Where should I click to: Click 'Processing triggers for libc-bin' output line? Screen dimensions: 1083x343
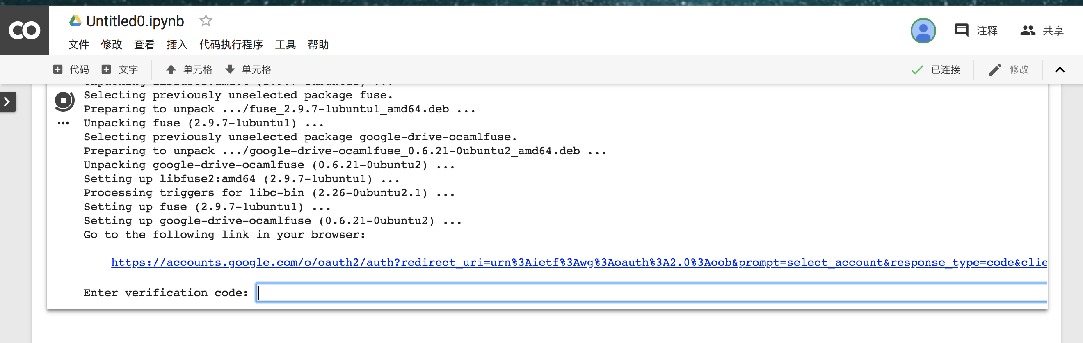(269, 193)
